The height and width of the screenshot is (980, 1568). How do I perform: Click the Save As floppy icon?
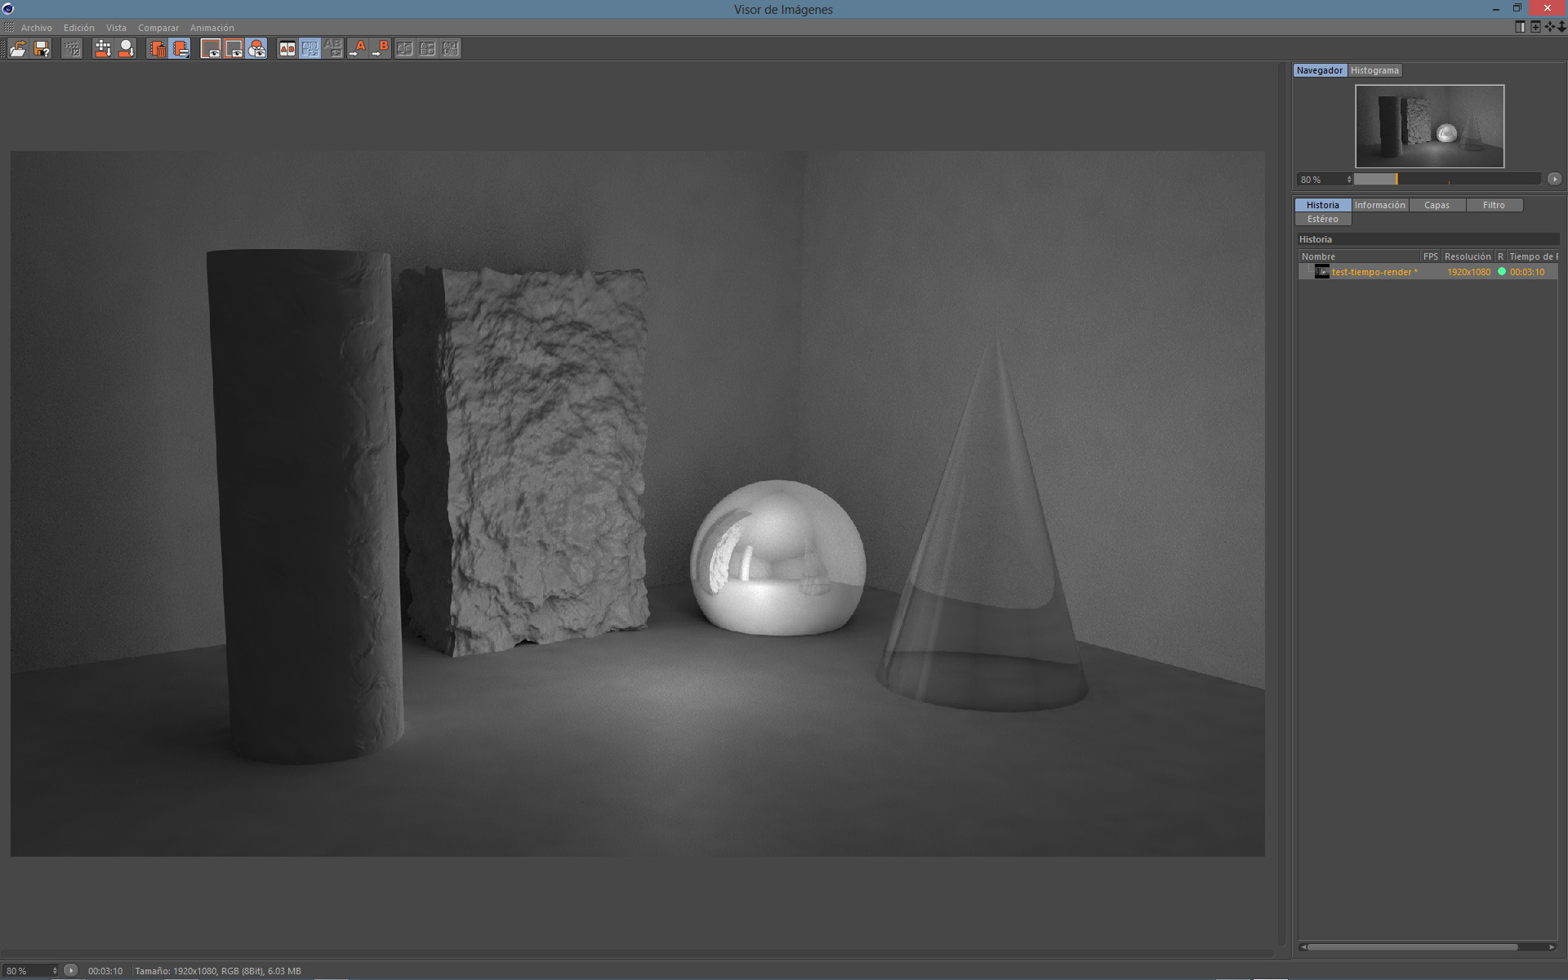(x=42, y=49)
